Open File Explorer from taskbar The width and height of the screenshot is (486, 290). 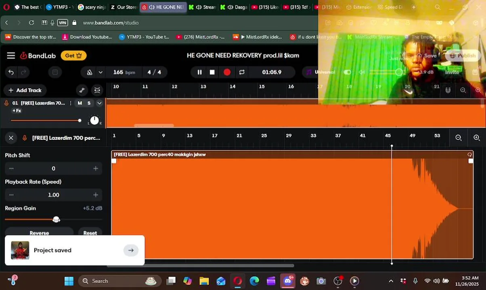[x=204, y=281]
